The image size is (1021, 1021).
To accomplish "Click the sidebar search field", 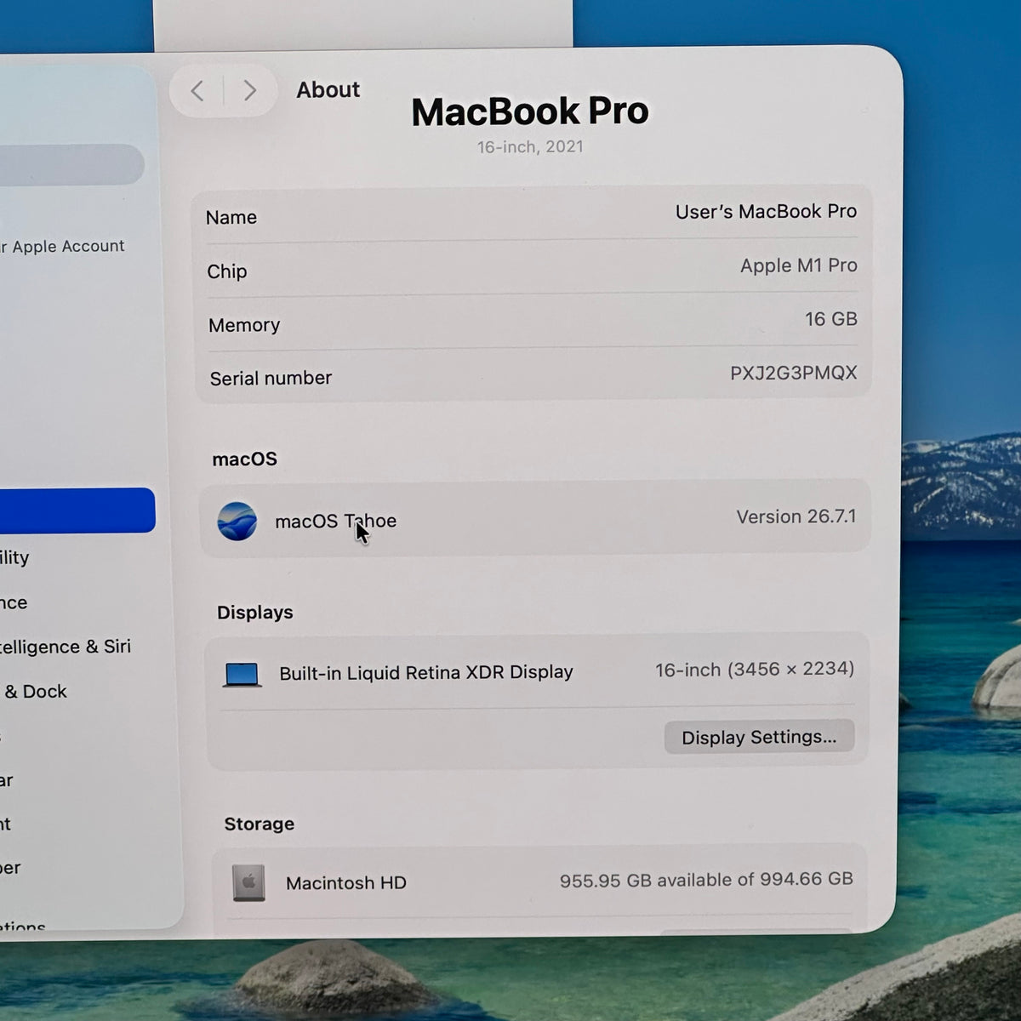I will click(x=72, y=164).
